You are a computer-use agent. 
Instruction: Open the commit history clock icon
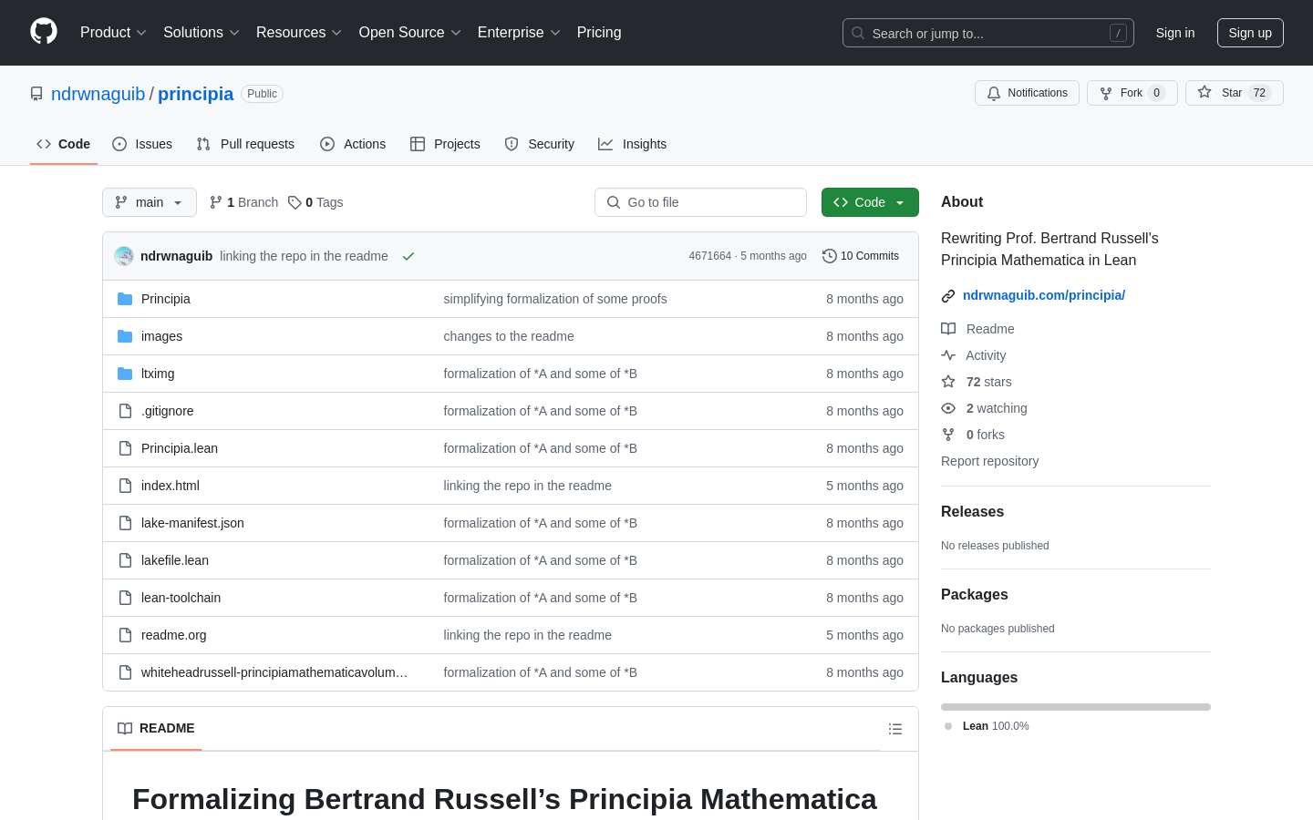pos(830,256)
